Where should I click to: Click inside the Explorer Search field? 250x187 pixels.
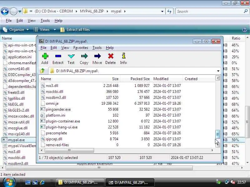210,11
